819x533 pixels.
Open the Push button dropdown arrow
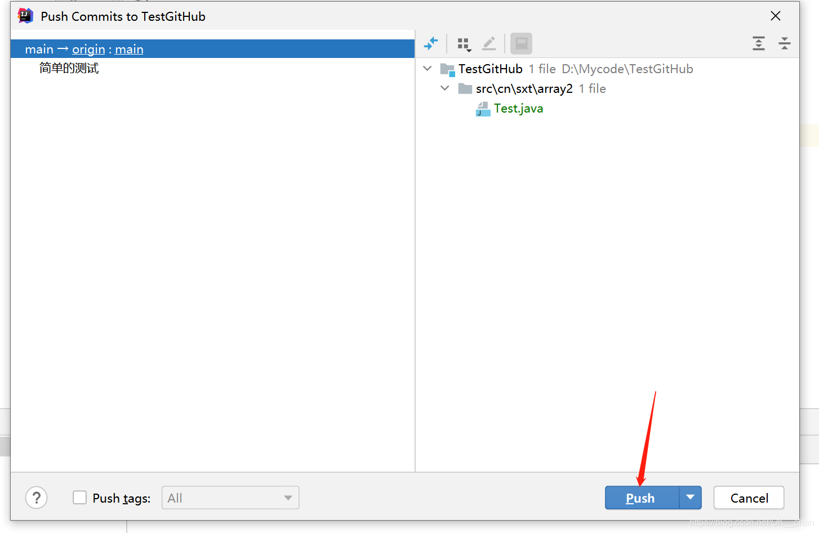pos(691,498)
